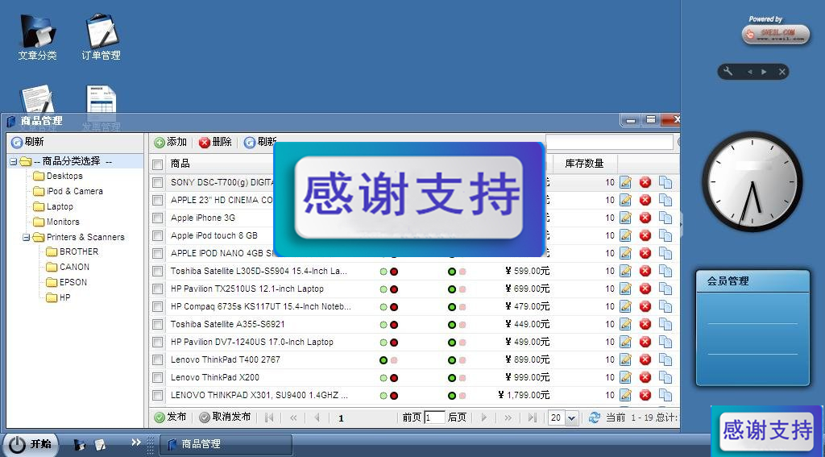The image size is (825, 457).
Task: Copy the HP Compaq 6735s product
Action: point(665,306)
